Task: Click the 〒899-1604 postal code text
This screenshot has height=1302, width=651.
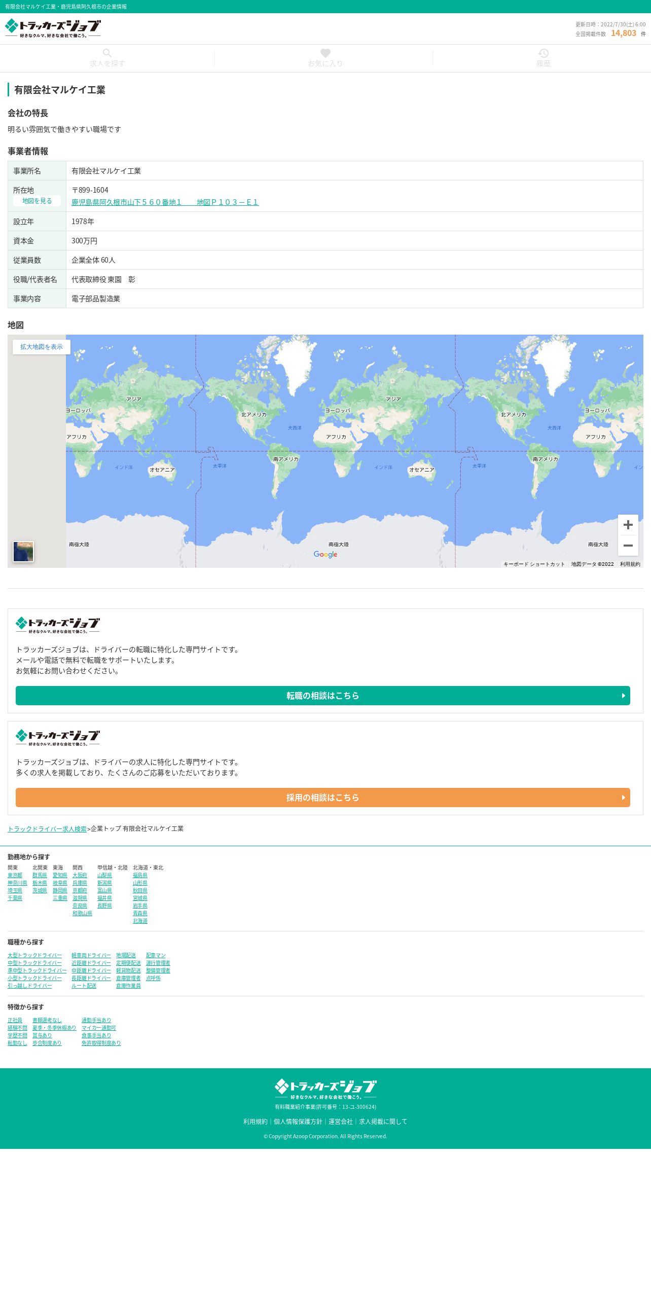Action: click(90, 190)
